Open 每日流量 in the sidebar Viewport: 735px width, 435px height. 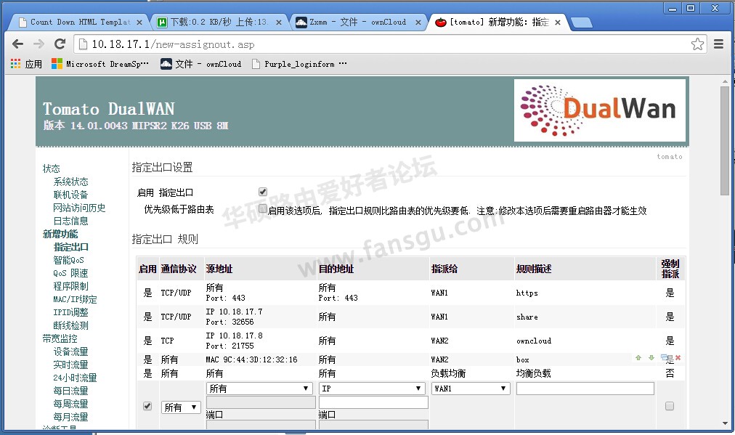pyautogui.click(x=70, y=391)
